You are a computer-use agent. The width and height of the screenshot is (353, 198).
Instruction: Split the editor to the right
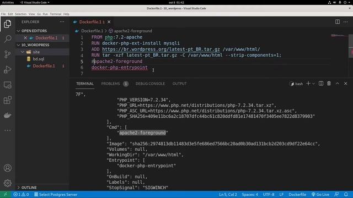pyautogui.click(x=338, y=22)
